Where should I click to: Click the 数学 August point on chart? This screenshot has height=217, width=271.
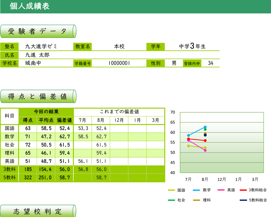pyautogui.click(x=205, y=127)
